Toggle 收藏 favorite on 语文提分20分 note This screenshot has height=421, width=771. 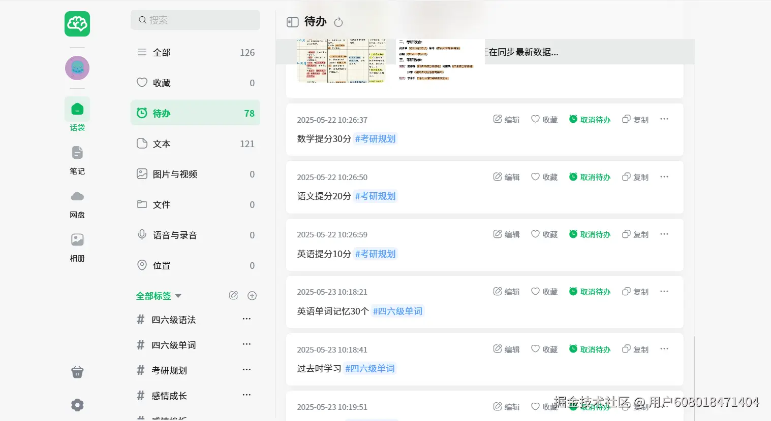544,177
